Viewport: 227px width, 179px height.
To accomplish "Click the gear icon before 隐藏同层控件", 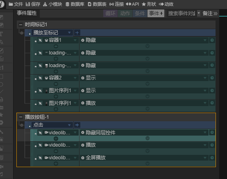I will click(83, 133).
